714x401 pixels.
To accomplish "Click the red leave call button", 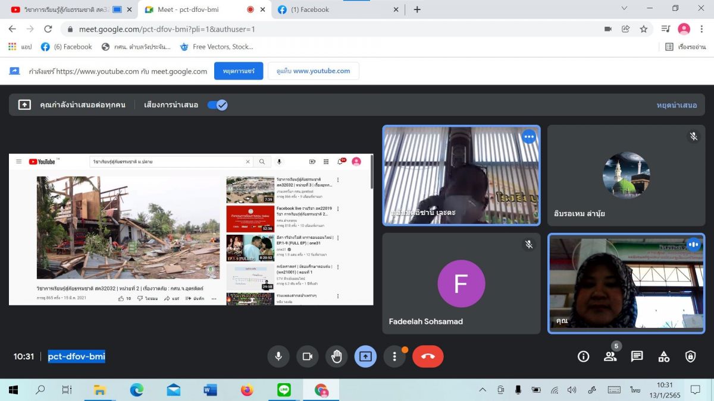I will pyautogui.click(x=427, y=356).
